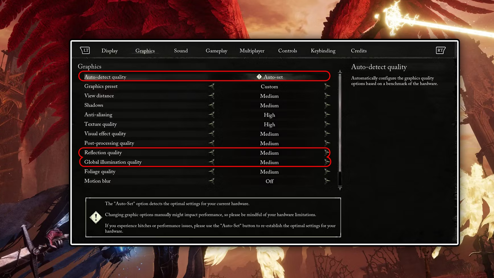Viewport: 494px width, 278px height.
Task: Trigger Auto-set for Auto-detect quality
Action: coord(269,76)
